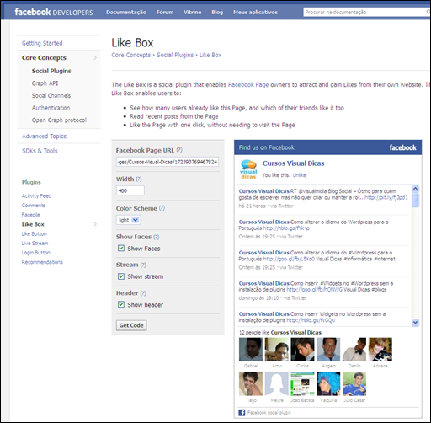This screenshot has width=431, height=423.
Task: Expand the Core Concepts sidebar arrow
Action: pyautogui.click(x=95, y=57)
